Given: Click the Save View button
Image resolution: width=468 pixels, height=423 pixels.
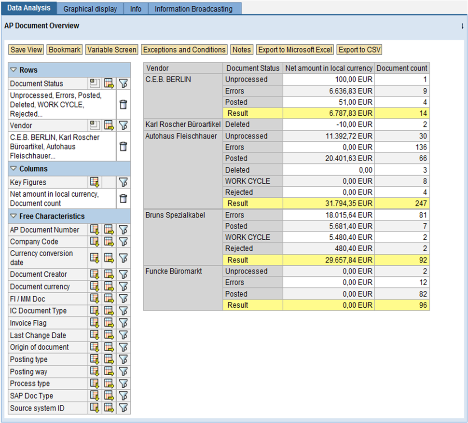Looking at the screenshot, I should click(x=26, y=49).
